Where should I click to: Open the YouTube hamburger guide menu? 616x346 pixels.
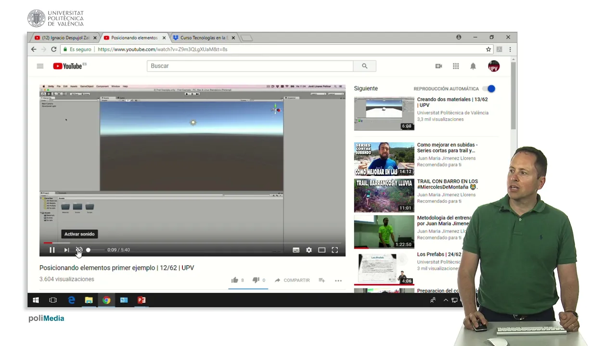40,66
